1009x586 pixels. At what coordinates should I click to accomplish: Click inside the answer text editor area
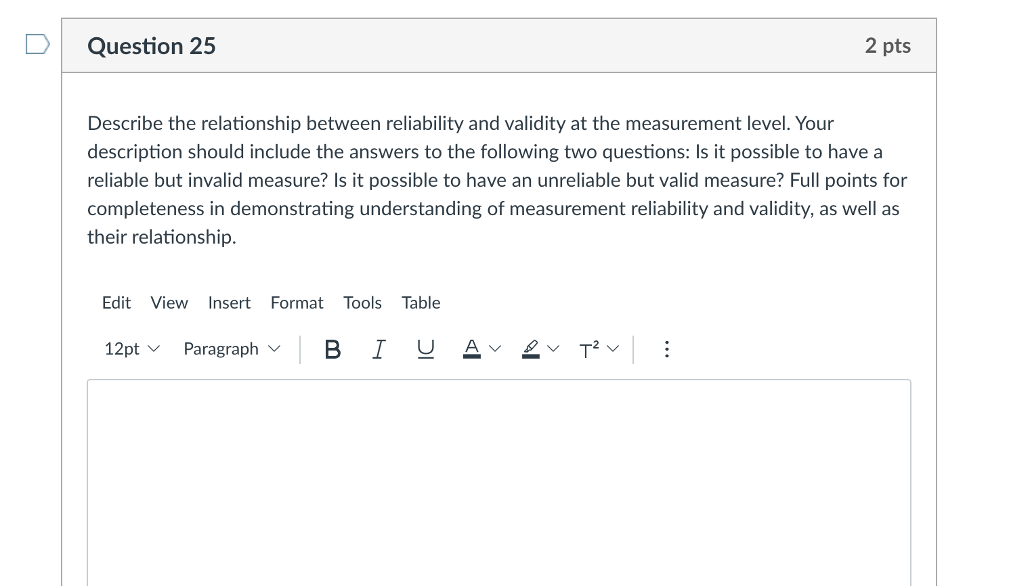[499, 482]
